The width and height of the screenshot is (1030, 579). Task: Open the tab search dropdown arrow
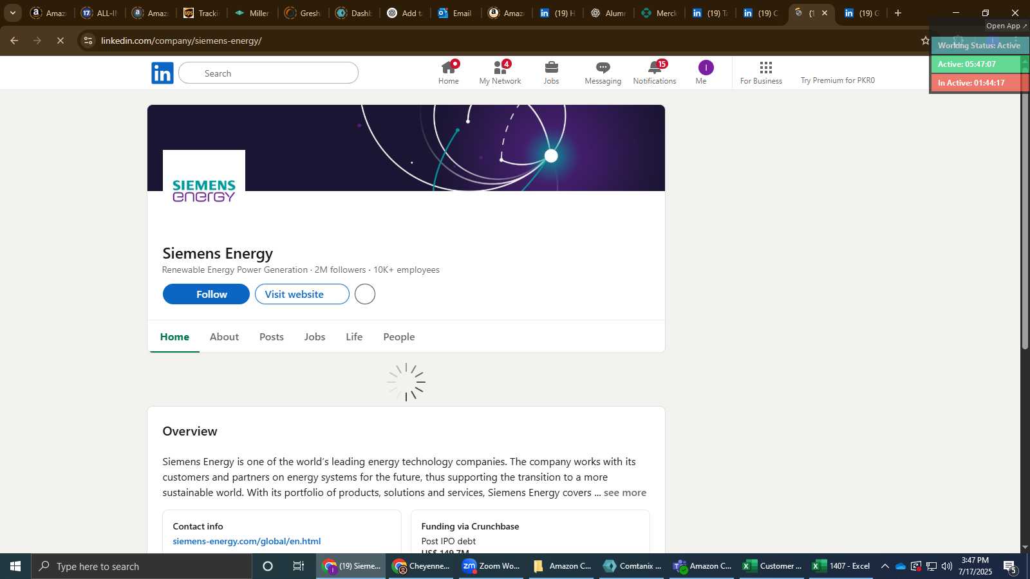(x=12, y=13)
